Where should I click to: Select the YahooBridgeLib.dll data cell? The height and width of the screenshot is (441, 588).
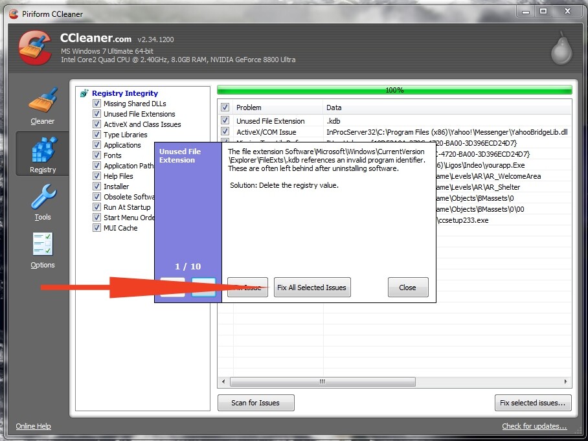447,132
